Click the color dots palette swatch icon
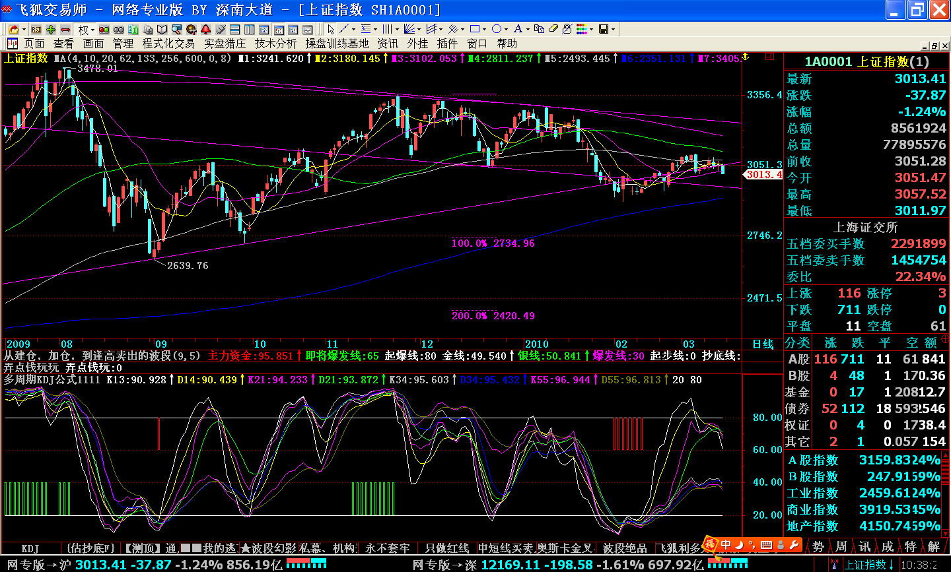 [581, 30]
